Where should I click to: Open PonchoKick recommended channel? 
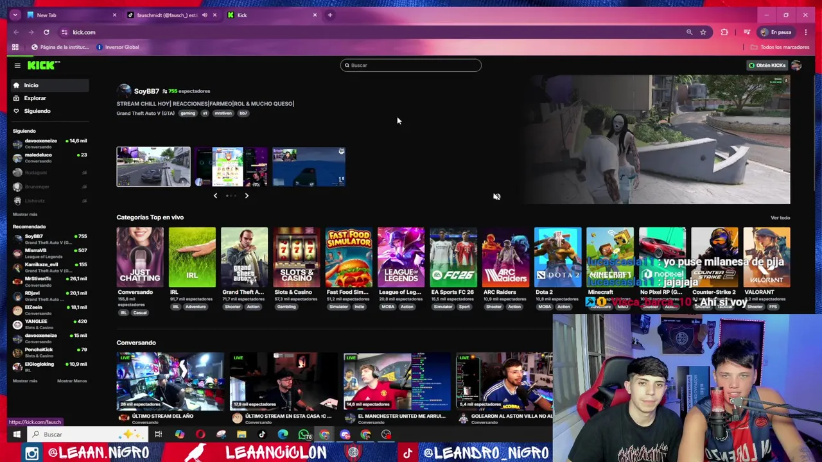coord(49,352)
